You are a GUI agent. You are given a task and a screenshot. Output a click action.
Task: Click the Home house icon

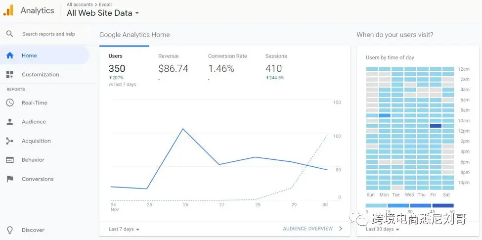point(10,55)
